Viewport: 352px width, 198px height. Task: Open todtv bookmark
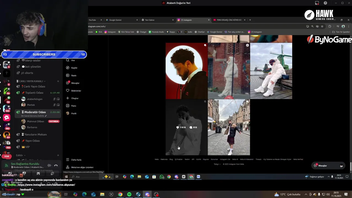188,32
